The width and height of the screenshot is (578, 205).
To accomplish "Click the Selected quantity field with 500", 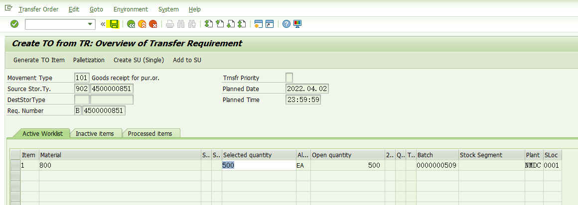I will pyautogui.click(x=258, y=165).
